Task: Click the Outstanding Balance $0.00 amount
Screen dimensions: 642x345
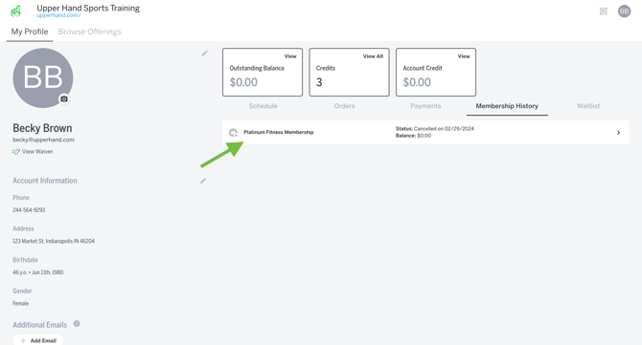Action: click(243, 82)
